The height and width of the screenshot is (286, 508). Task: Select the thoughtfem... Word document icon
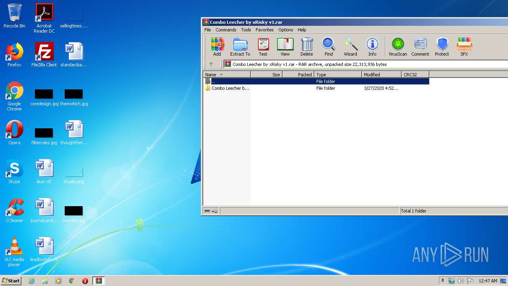74,133
